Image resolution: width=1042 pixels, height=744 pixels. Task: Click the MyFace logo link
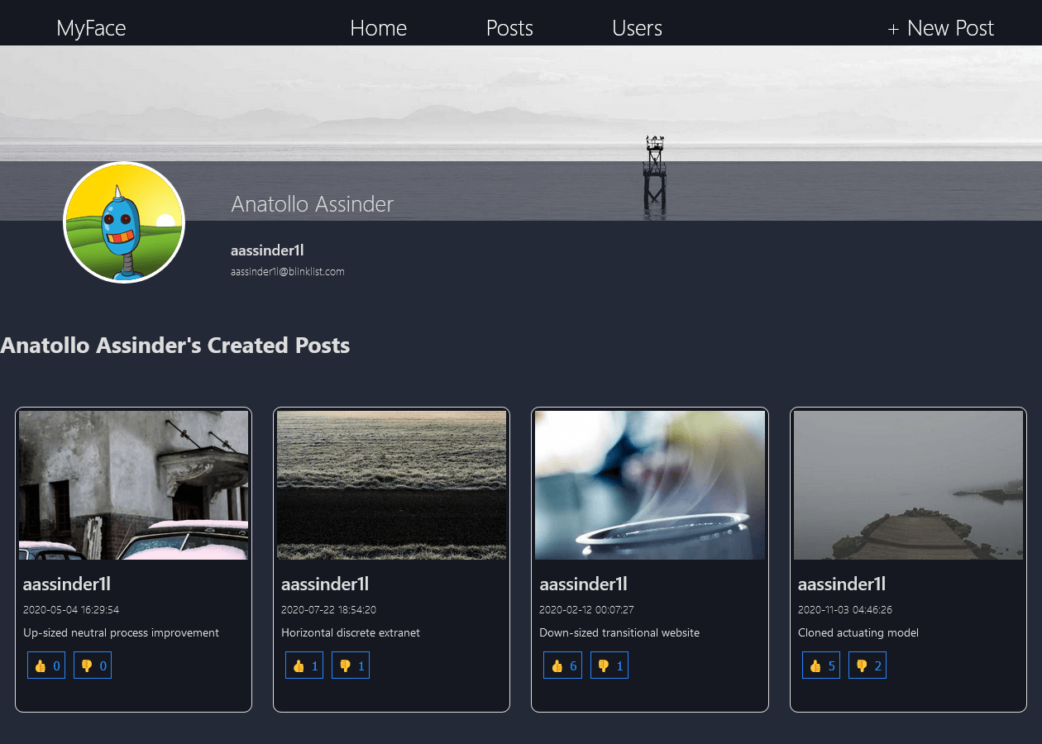91,28
